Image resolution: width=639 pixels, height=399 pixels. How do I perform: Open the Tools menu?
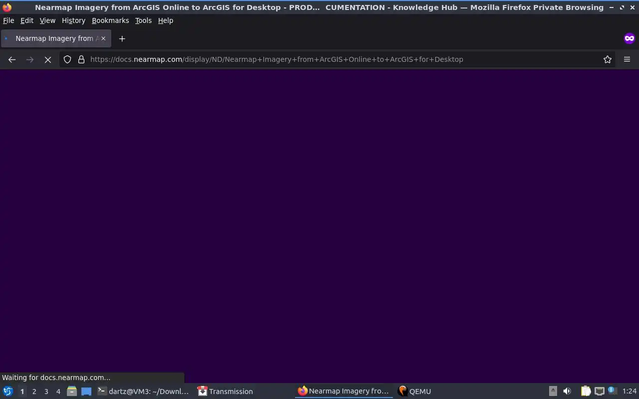[143, 20]
